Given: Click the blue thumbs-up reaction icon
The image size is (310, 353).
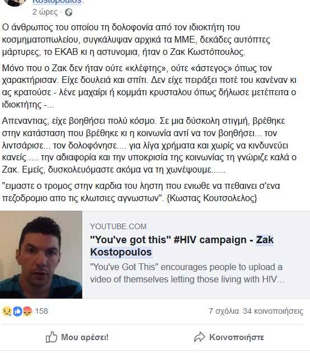Looking at the screenshot, I should [x=17, y=312].
